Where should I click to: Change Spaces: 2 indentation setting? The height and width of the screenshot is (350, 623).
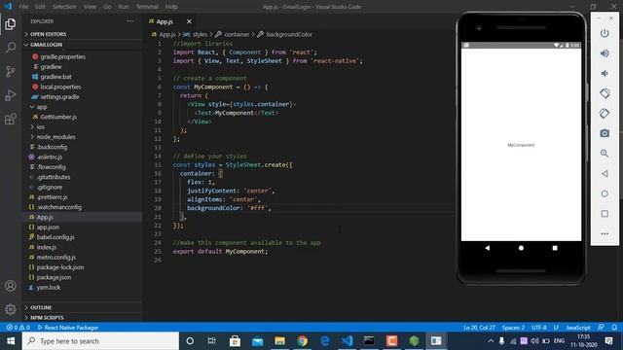point(513,328)
